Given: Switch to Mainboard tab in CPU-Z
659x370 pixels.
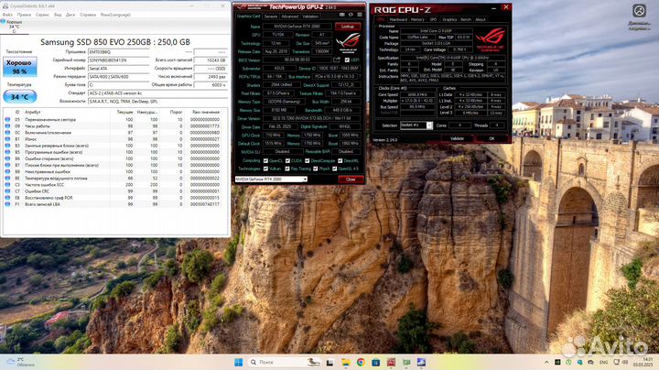Looking at the screenshot, I should (x=398, y=19).
